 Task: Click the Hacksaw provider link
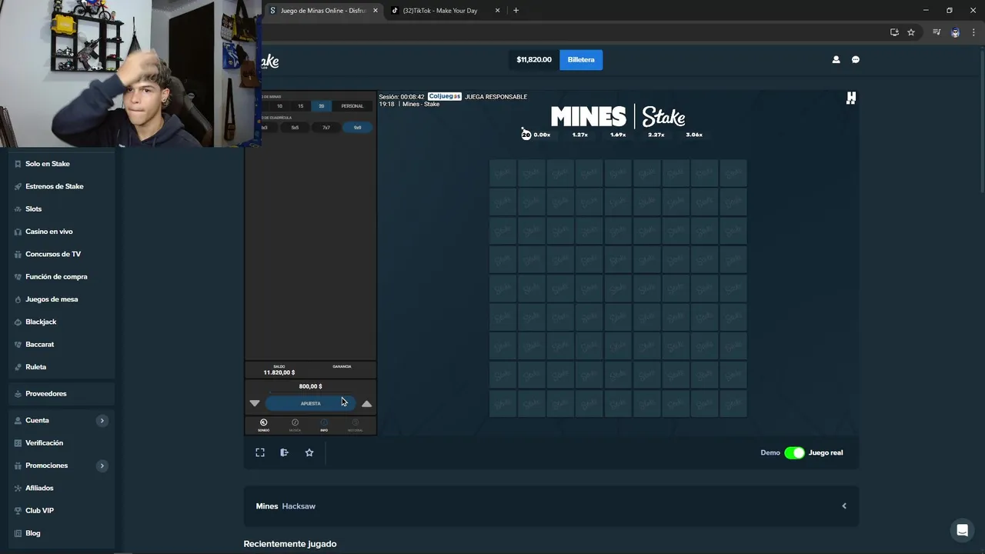pos(299,506)
